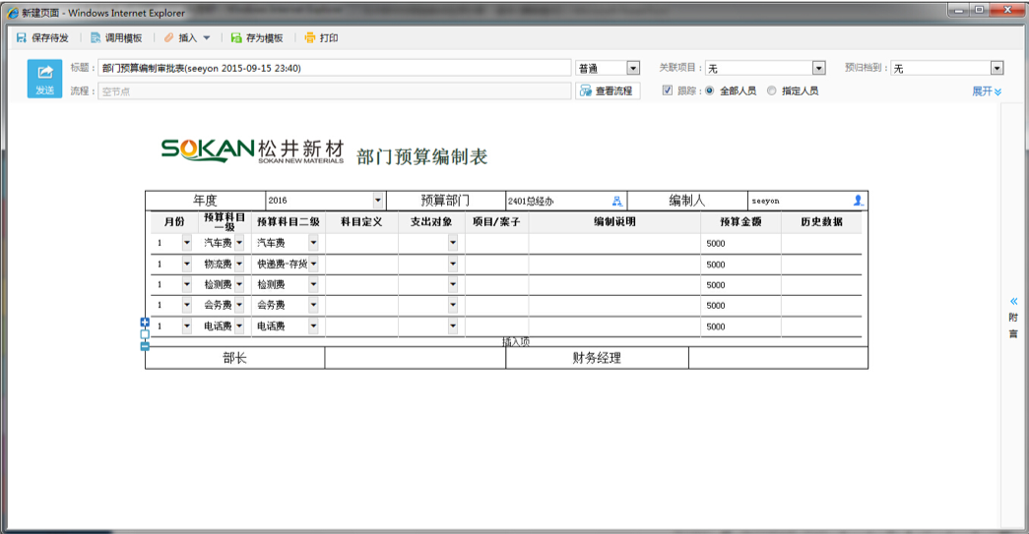Open the 查看流程 flow view button
The height and width of the screenshot is (534, 1029).
(608, 91)
